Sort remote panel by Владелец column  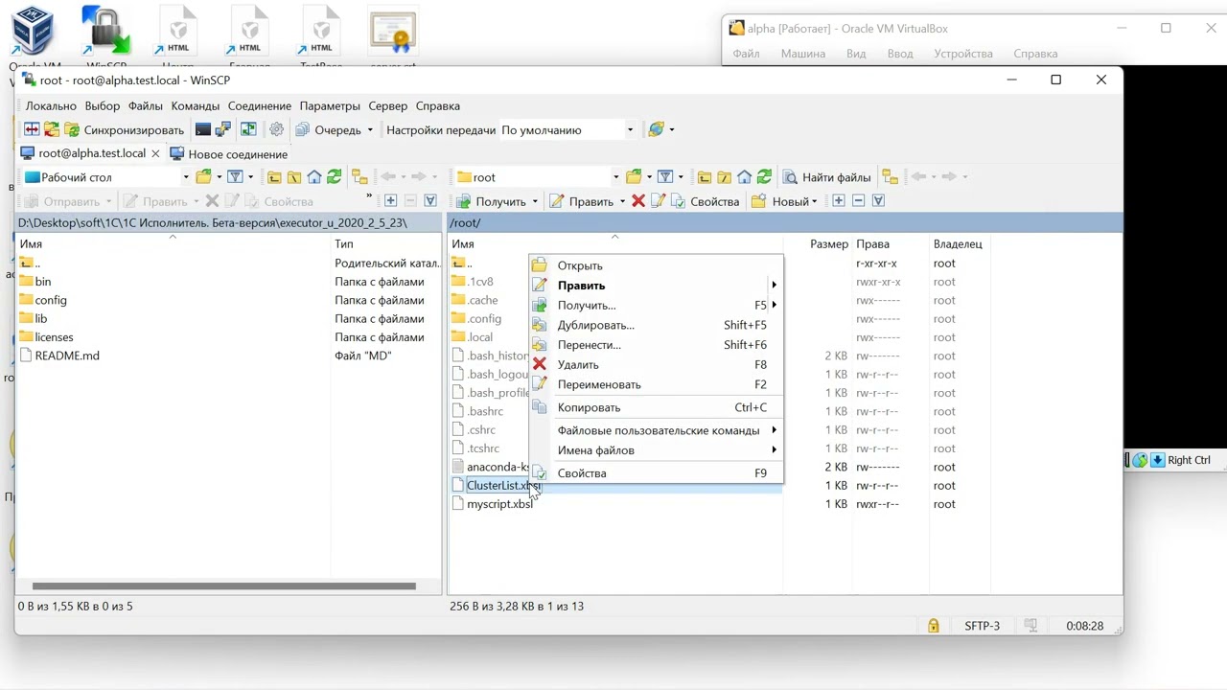959,244
